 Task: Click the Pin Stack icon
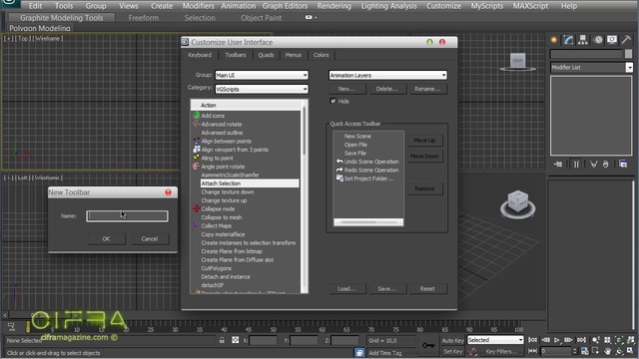click(558, 164)
